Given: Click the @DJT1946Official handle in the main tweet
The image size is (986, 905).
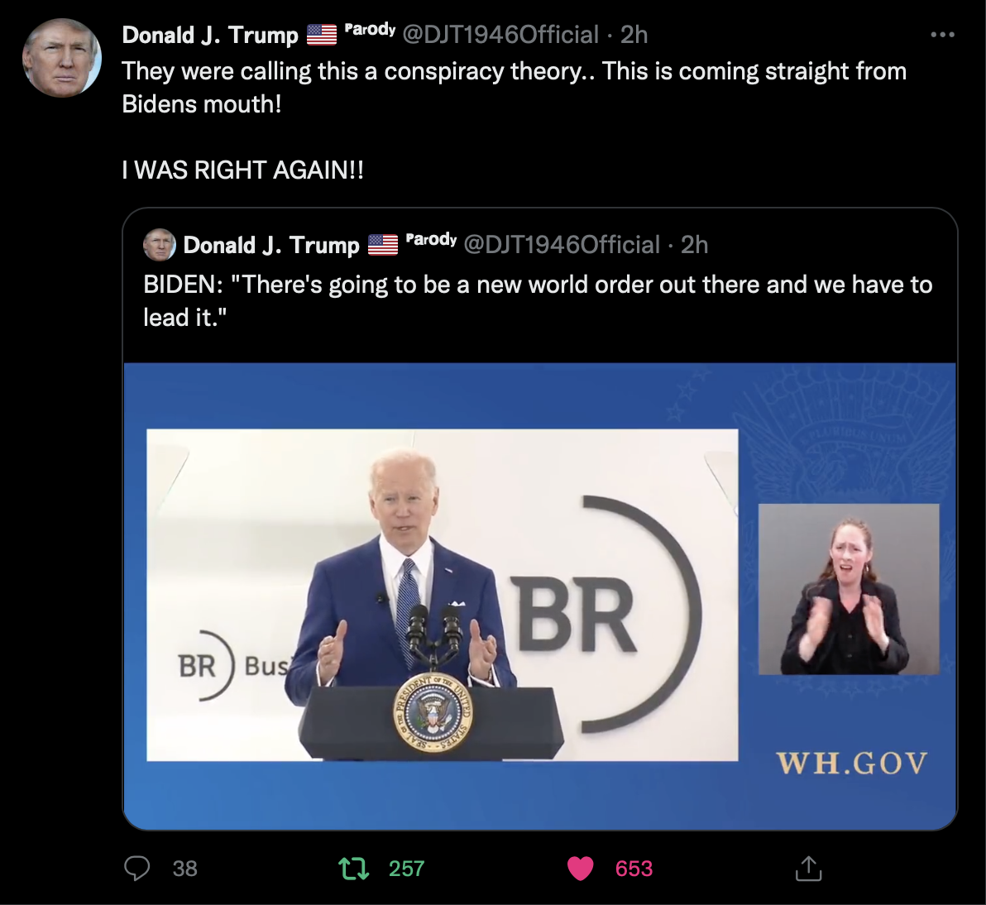Looking at the screenshot, I should [x=500, y=36].
